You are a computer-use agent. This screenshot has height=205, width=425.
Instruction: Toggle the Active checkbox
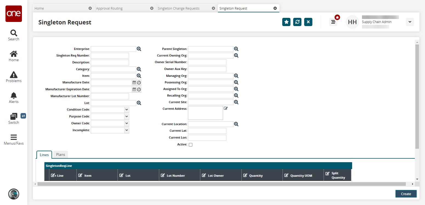191,145
